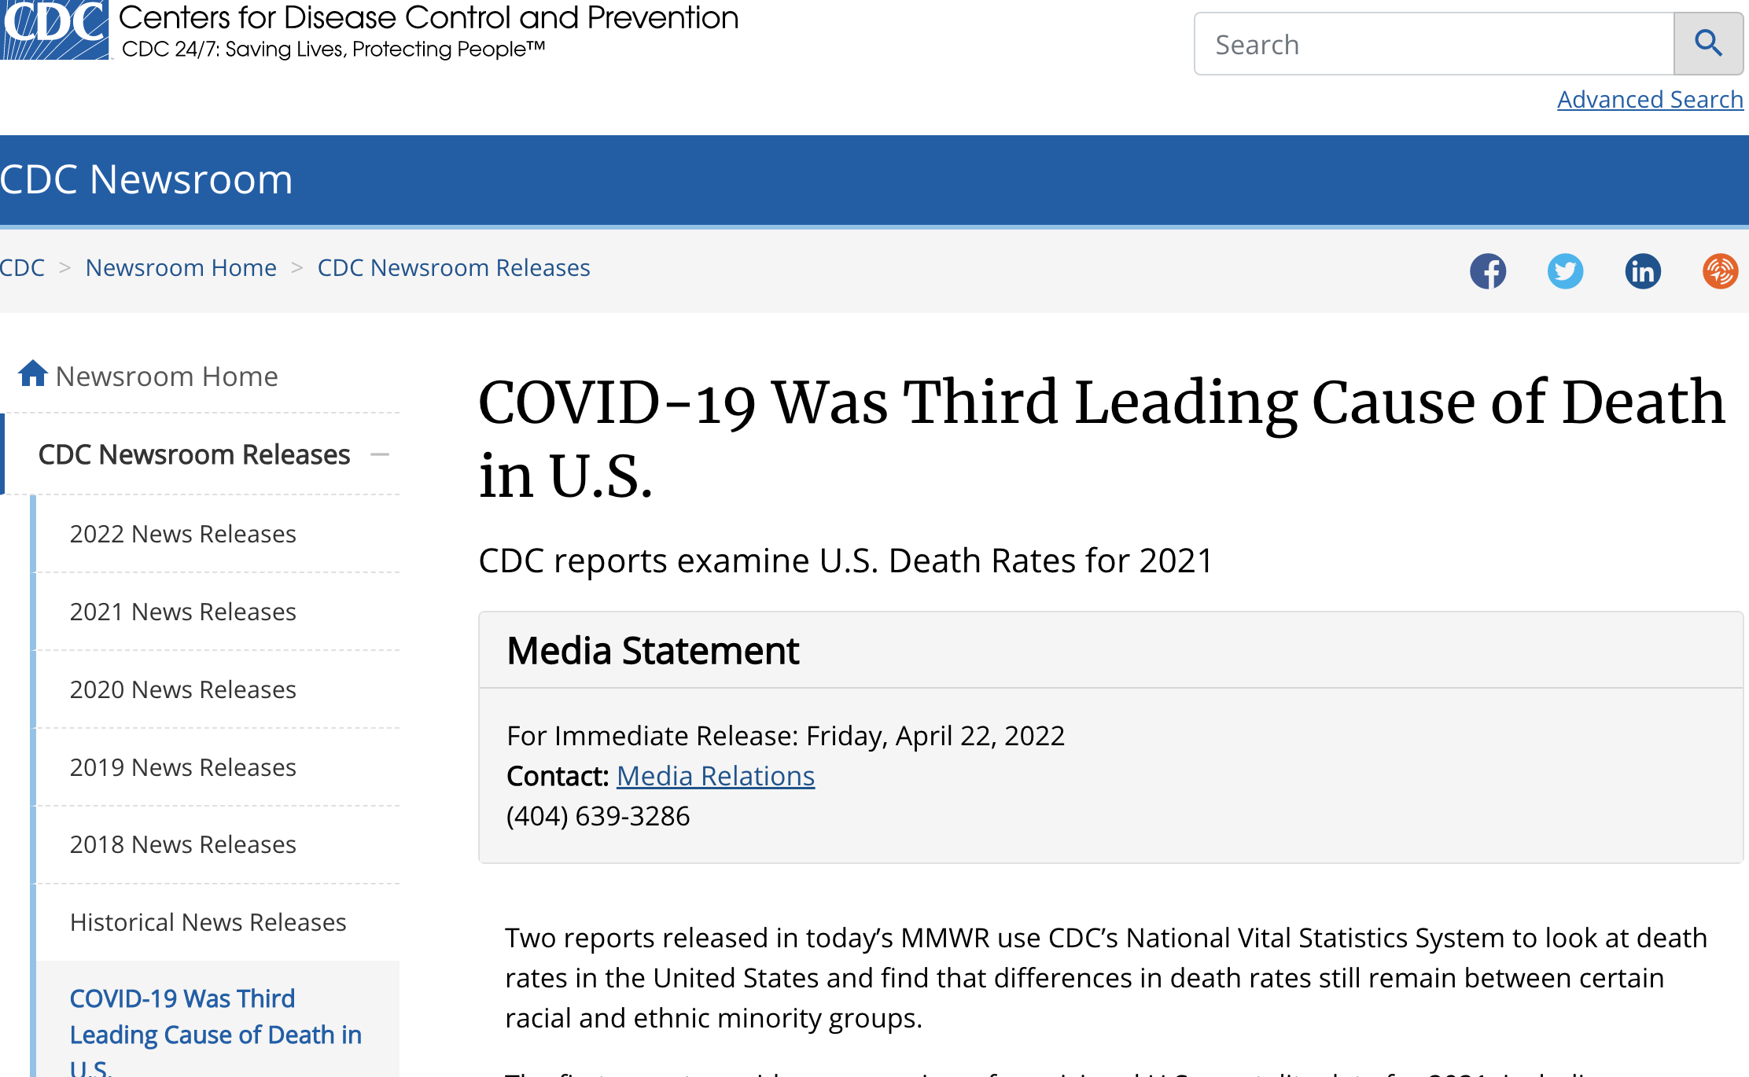Open Newsroom Home breadcrumb
The width and height of the screenshot is (1749, 1077).
181,268
